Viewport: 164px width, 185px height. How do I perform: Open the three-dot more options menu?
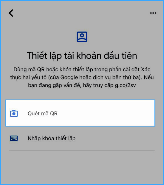click(x=153, y=13)
